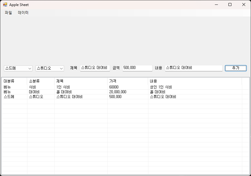The width and height of the screenshot is (251, 176).
Task: Close the Apple Sheet window
Action: tap(244, 4)
